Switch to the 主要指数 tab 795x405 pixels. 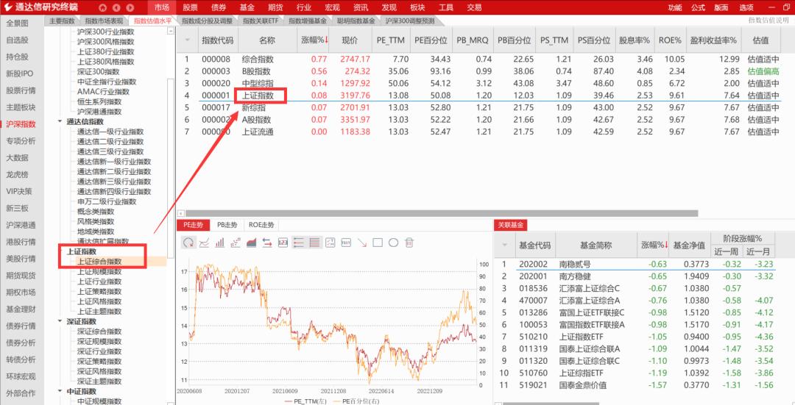point(62,21)
